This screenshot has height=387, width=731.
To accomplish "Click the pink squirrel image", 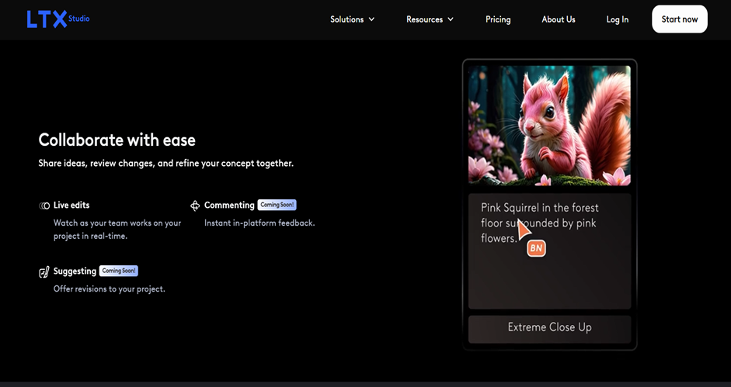I will click(549, 125).
